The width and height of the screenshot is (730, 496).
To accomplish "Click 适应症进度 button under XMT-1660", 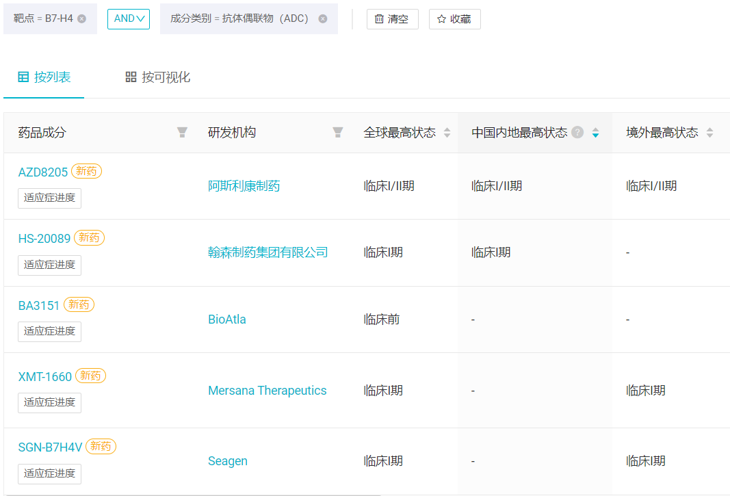I will click(49, 402).
